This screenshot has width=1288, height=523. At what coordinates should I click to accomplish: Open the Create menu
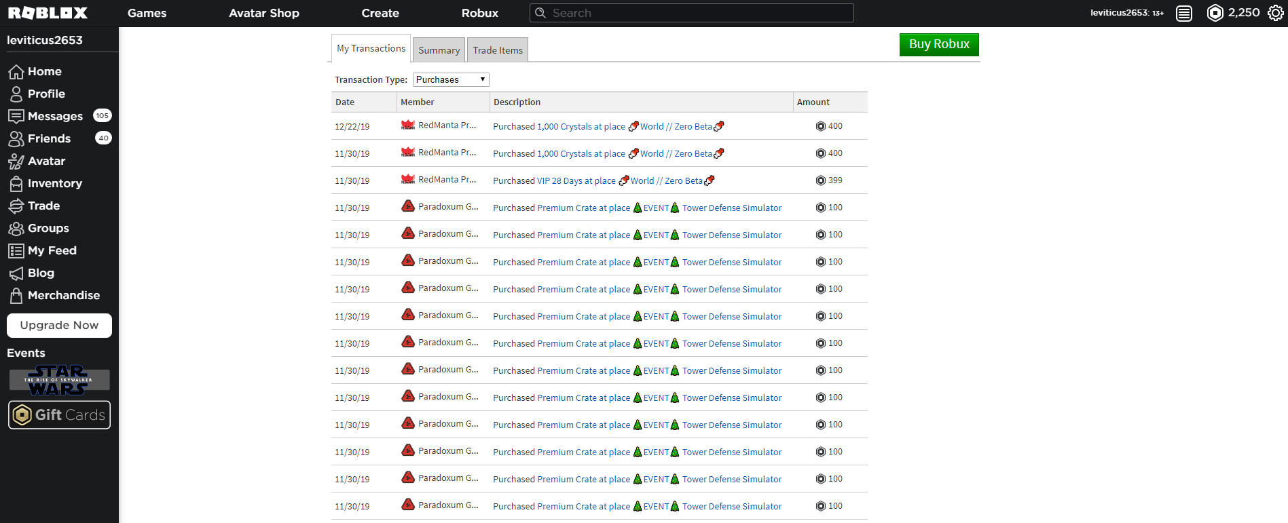coord(380,13)
